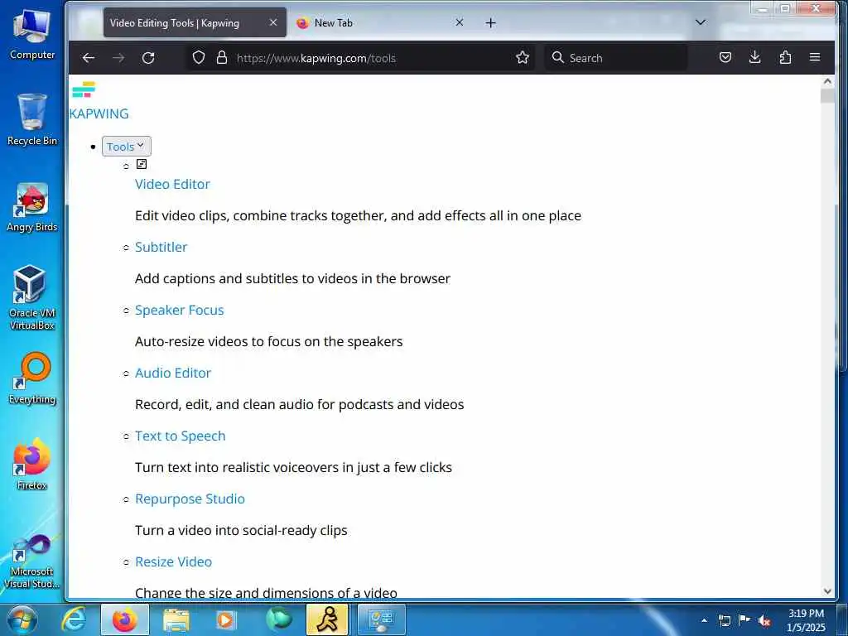Reload the Kapwing page

coord(148,58)
